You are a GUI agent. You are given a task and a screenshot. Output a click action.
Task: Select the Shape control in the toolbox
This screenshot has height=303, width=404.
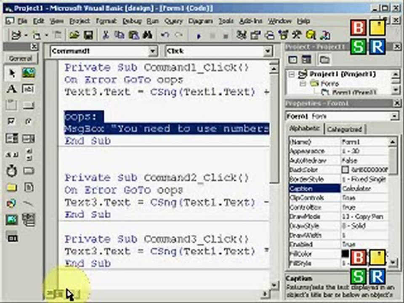point(12,204)
